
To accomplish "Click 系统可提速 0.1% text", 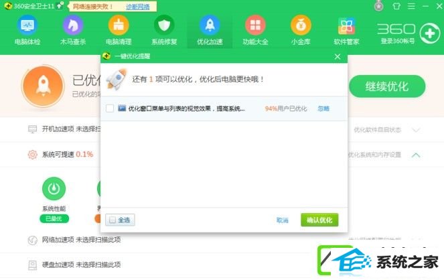I will [68, 154].
